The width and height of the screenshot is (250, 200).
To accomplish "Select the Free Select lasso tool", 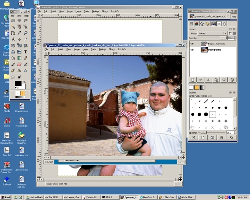I will (x=26, y=20).
